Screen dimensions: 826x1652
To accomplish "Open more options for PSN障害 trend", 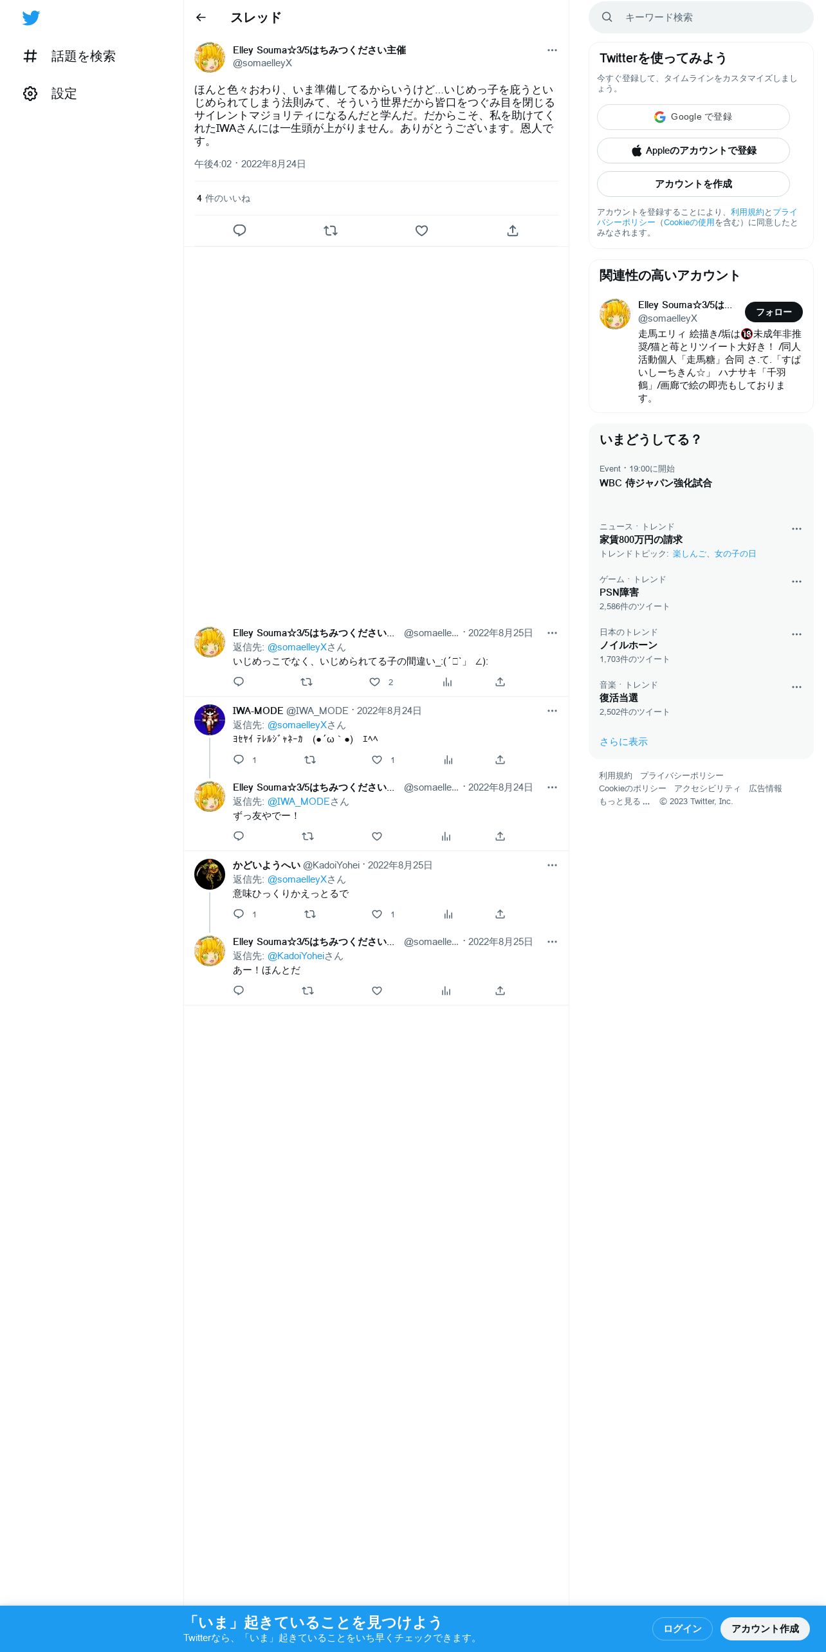I will (796, 582).
